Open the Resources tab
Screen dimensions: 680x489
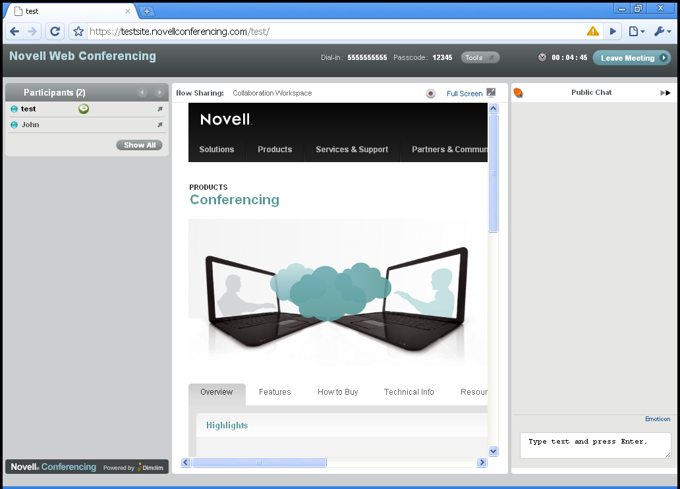click(x=474, y=392)
